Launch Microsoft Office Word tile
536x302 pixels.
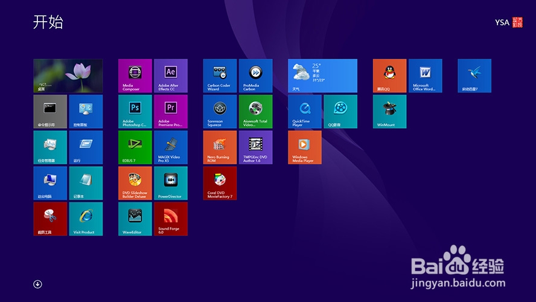[x=426, y=75]
